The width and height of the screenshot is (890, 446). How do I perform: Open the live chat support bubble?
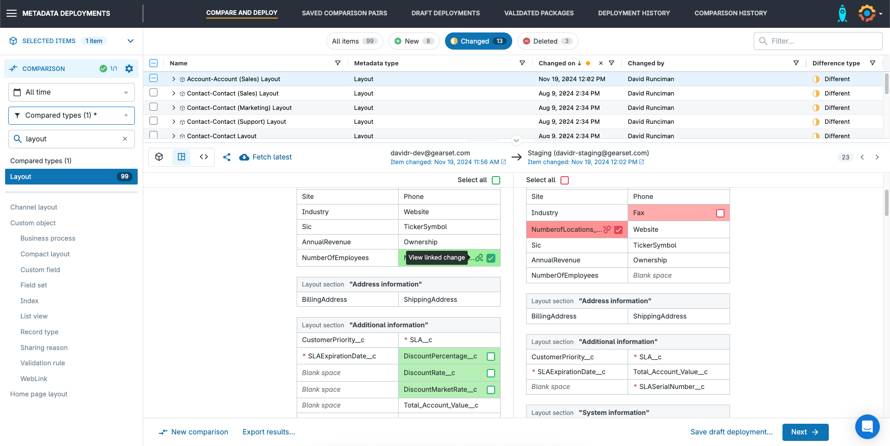(x=867, y=426)
